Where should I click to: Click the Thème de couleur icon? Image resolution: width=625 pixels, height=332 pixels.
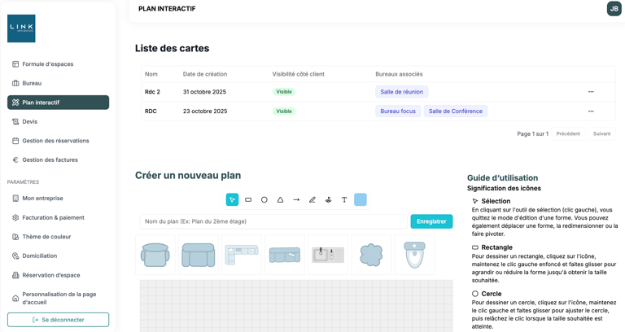(15, 236)
